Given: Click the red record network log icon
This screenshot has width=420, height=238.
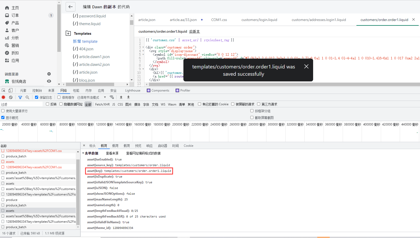Looking at the screenshot, I should [3, 97].
